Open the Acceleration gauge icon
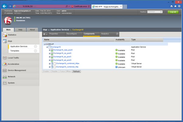183x122 pixels. (x=5, y=64)
